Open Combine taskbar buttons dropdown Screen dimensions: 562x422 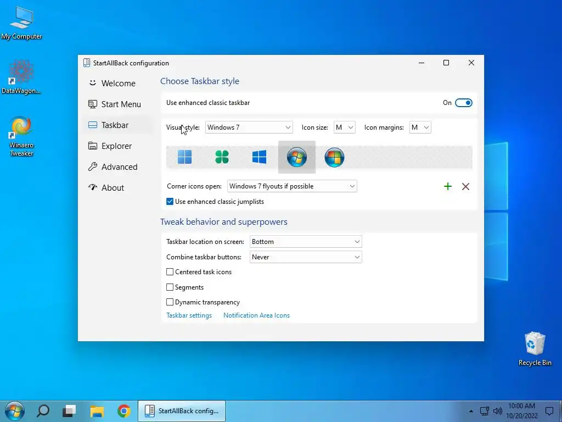point(306,257)
